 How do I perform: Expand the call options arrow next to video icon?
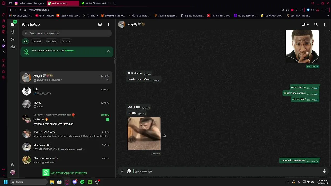tap(308, 24)
